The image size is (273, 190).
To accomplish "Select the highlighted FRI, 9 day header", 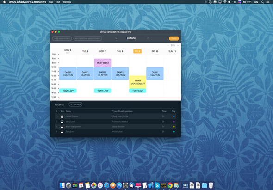I will [x=137, y=51].
